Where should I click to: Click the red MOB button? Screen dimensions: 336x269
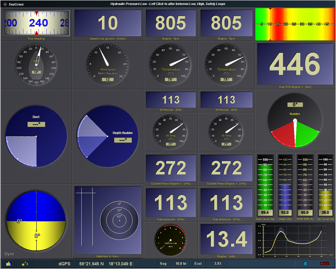point(325,263)
